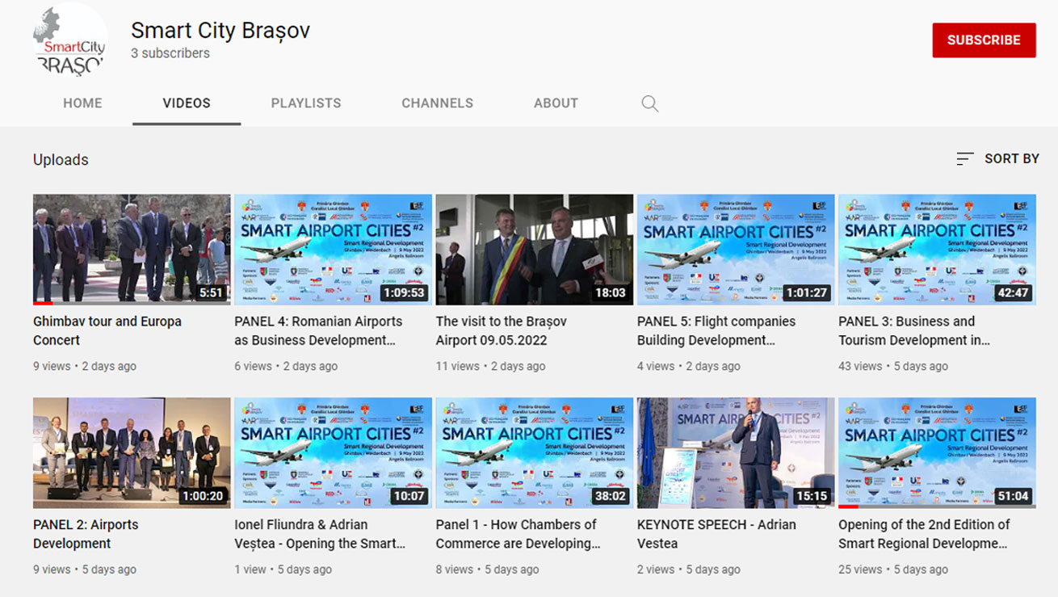The image size is (1058, 597).
Task: Open the Sort By dropdown
Action: pyautogui.click(x=997, y=159)
